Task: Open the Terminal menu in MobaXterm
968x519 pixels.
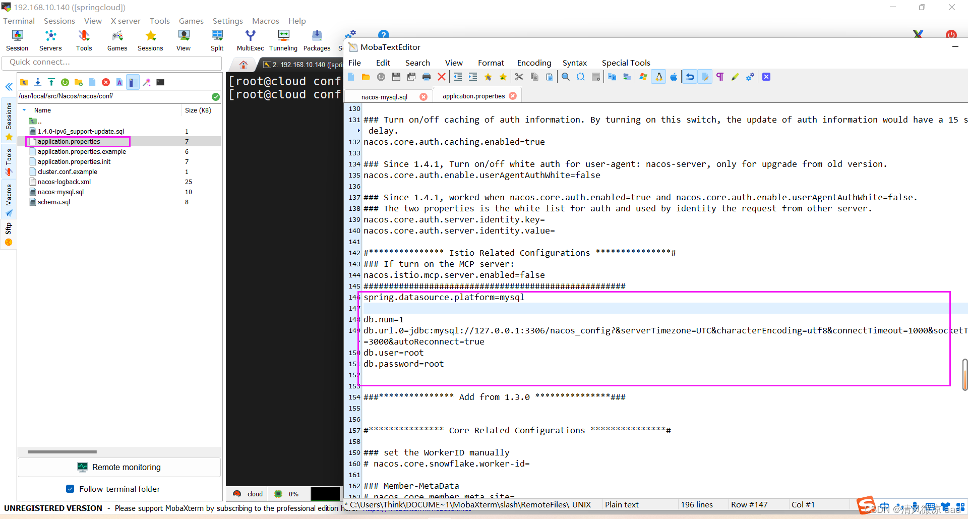Action: (19, 21)
